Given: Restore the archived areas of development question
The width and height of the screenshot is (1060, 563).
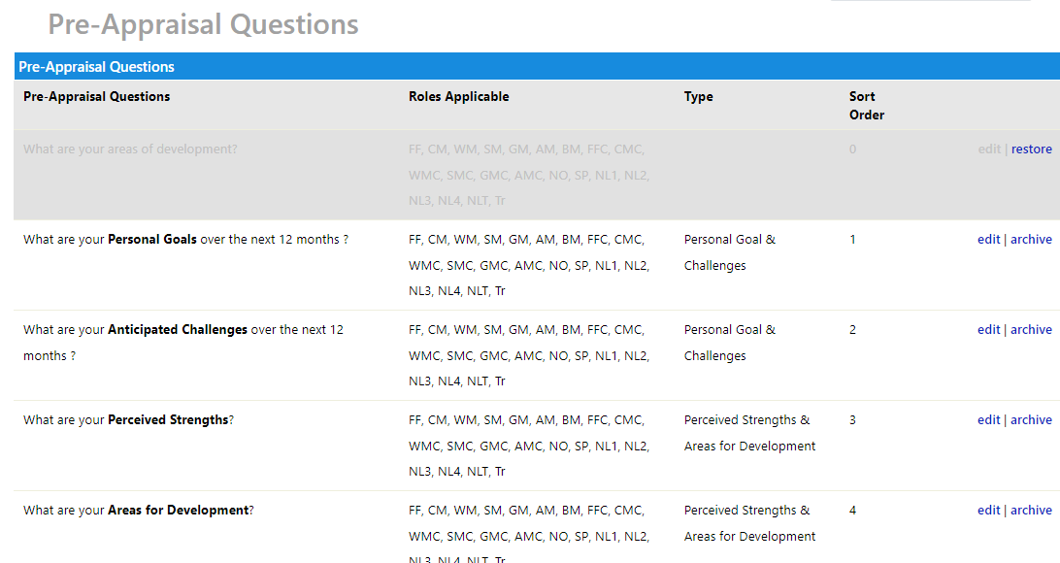Looking at the screenshot, I should pyautogui.click(x=1031, y=149).
